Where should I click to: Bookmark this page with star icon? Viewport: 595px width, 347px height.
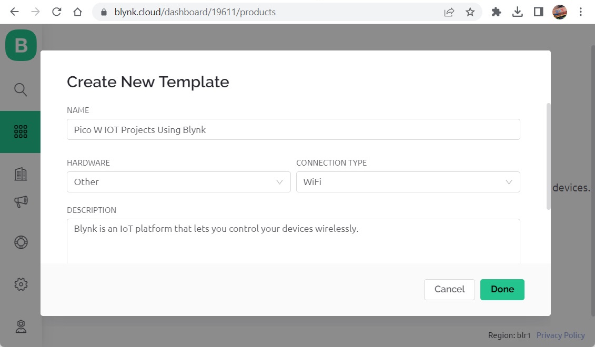click(x=470, y=12)
